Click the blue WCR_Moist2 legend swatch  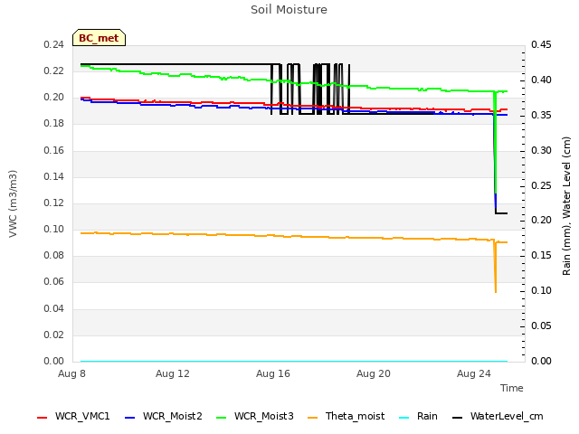[x=130, y=418]
